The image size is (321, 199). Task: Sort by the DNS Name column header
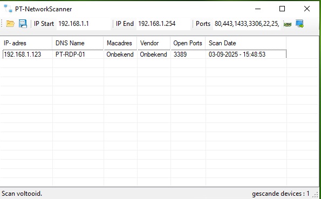point(78,43)
